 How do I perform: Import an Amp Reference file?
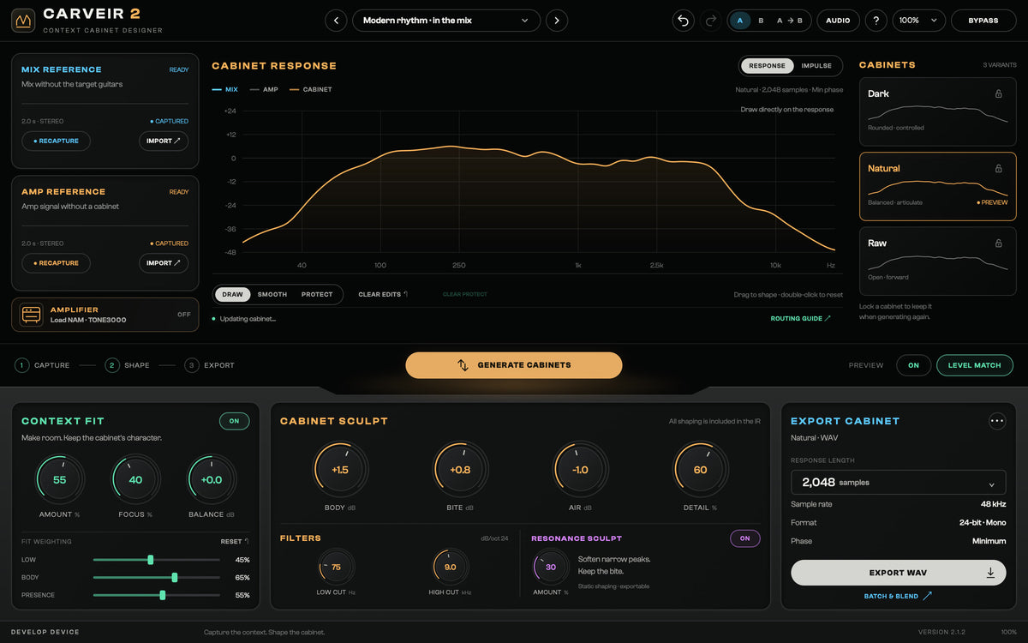coord(164,263)
